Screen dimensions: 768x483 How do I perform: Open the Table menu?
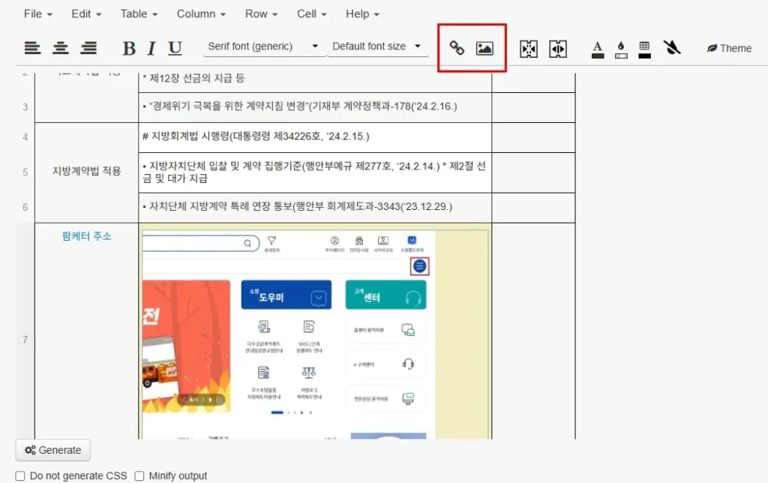(x=139, y=14)
